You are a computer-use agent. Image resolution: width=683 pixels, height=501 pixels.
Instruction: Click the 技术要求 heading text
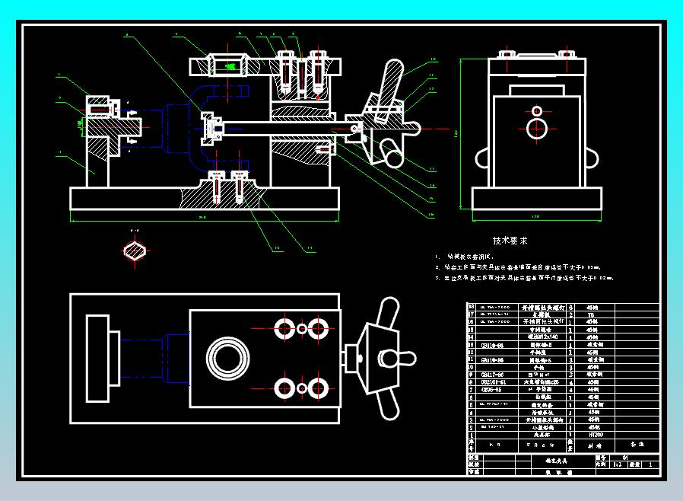tap(510, 241)
